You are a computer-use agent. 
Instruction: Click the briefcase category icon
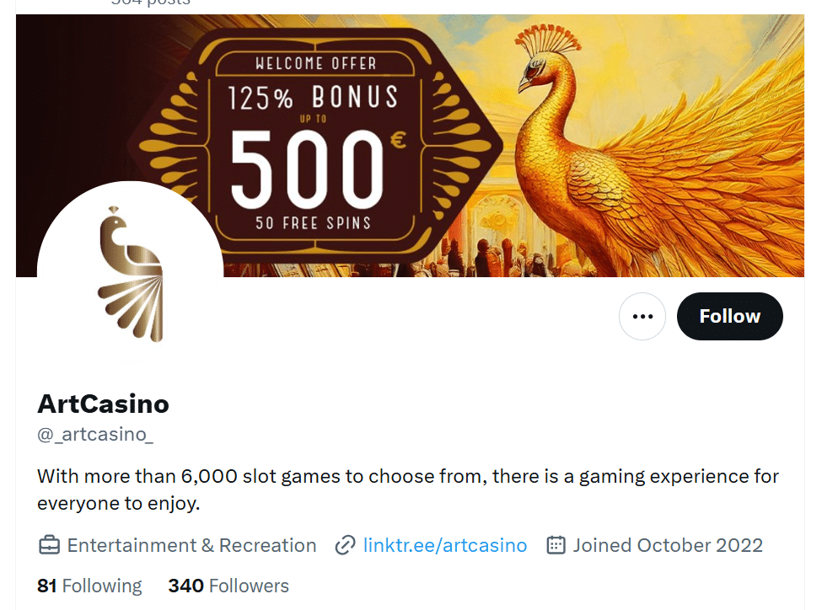tap(48, 545)
